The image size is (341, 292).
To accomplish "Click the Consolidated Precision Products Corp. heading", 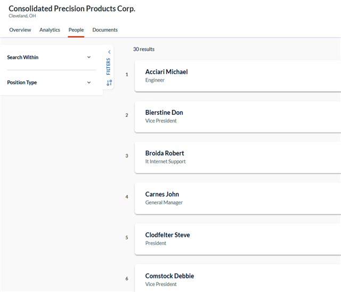I will 72,9.
